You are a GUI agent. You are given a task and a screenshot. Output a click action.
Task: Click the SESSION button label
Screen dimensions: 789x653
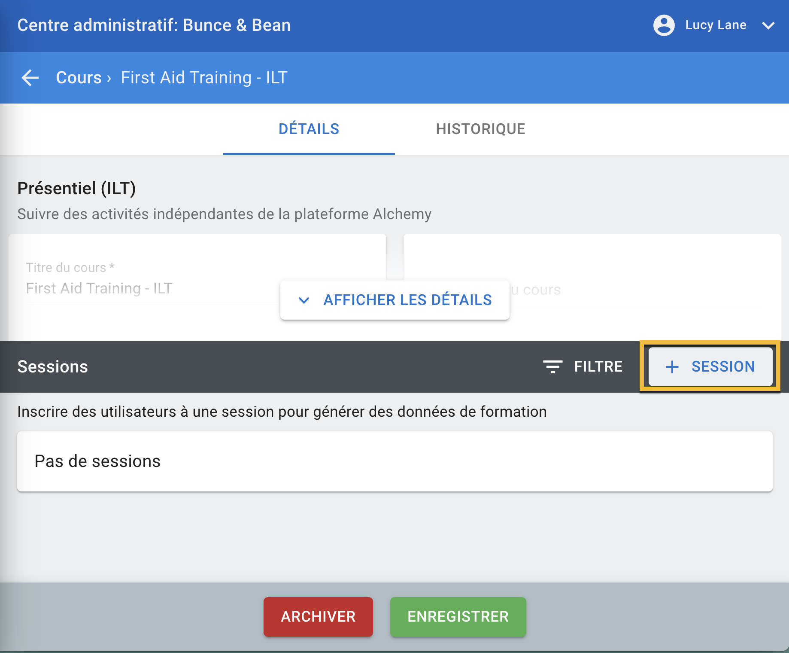[x=723, y=366]
